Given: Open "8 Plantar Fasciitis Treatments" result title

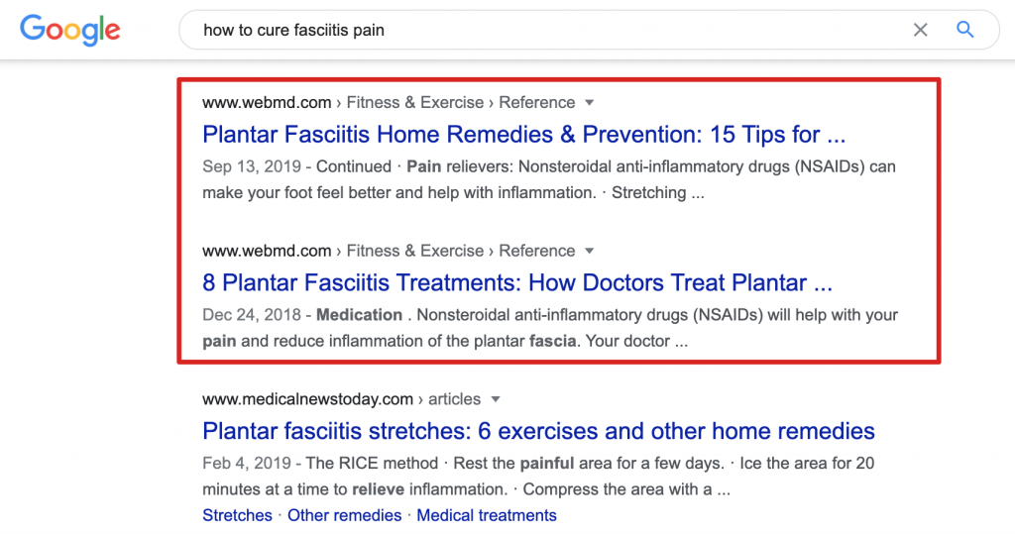Looking at the screenshot, I should coord(516,282).
